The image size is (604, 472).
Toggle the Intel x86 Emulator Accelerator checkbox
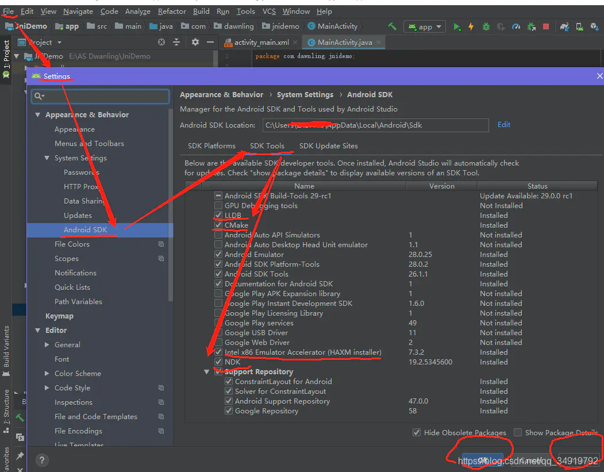(218, 352)
